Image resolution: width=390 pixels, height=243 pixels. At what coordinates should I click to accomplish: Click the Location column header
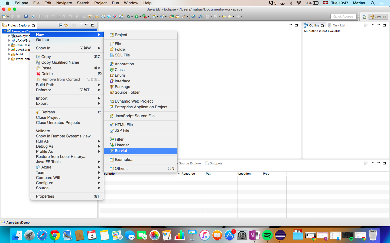pyautogui.click(x=250, y=174)
